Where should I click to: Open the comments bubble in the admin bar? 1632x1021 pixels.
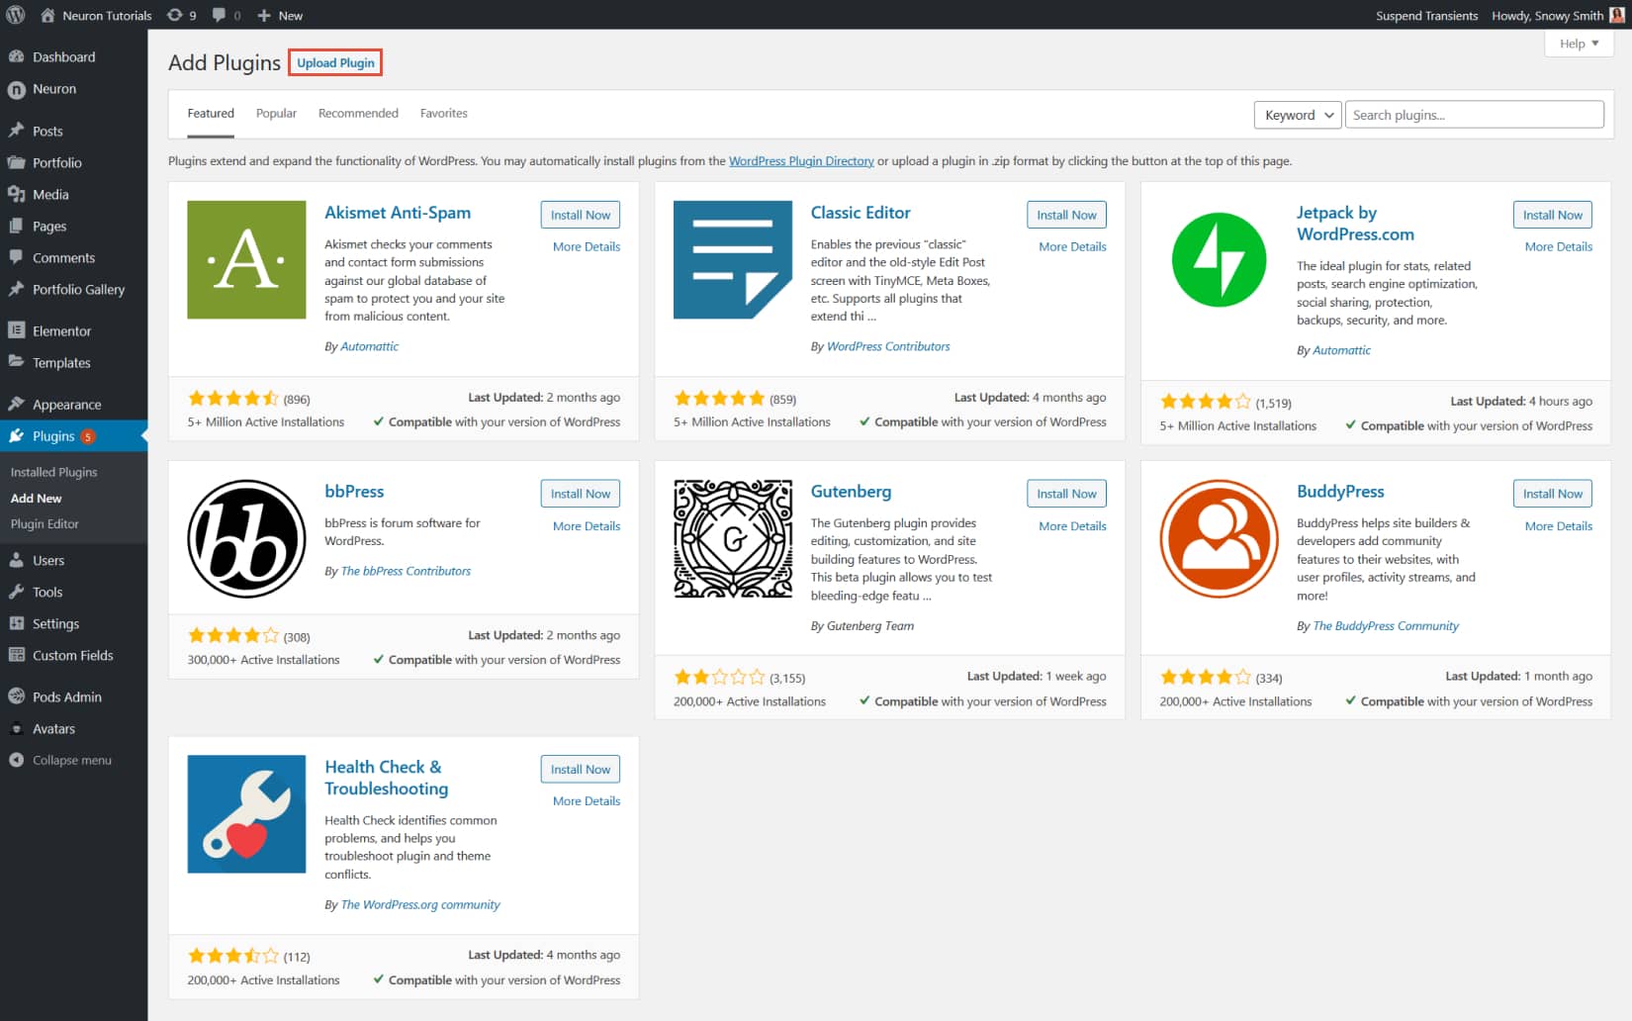tap(219, 15)
